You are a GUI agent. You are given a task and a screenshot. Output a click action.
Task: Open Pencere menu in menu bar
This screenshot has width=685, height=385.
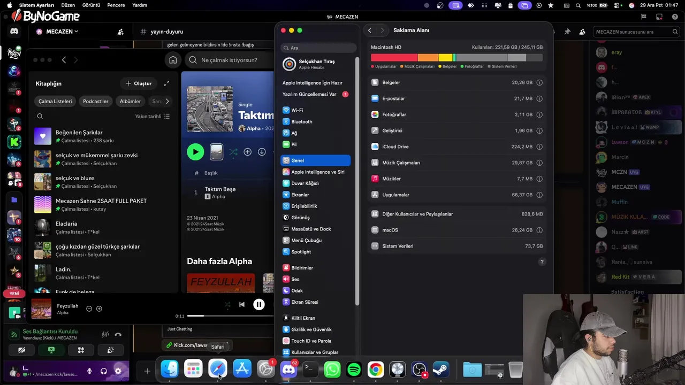coord(116,5)
